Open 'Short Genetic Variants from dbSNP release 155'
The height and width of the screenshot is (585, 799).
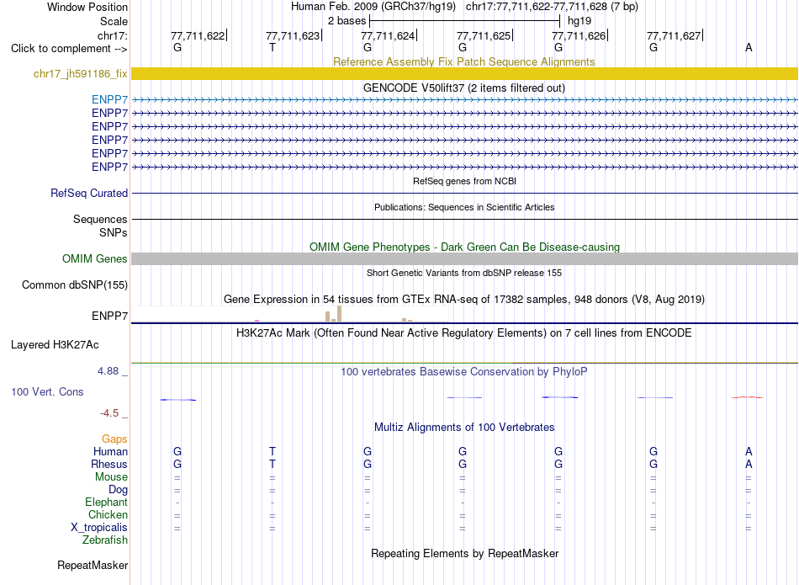click(x=464, y=273)
